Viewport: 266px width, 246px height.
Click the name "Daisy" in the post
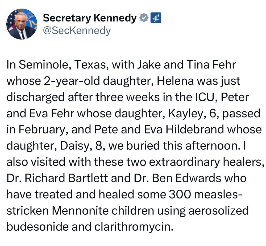coord(74,146)
